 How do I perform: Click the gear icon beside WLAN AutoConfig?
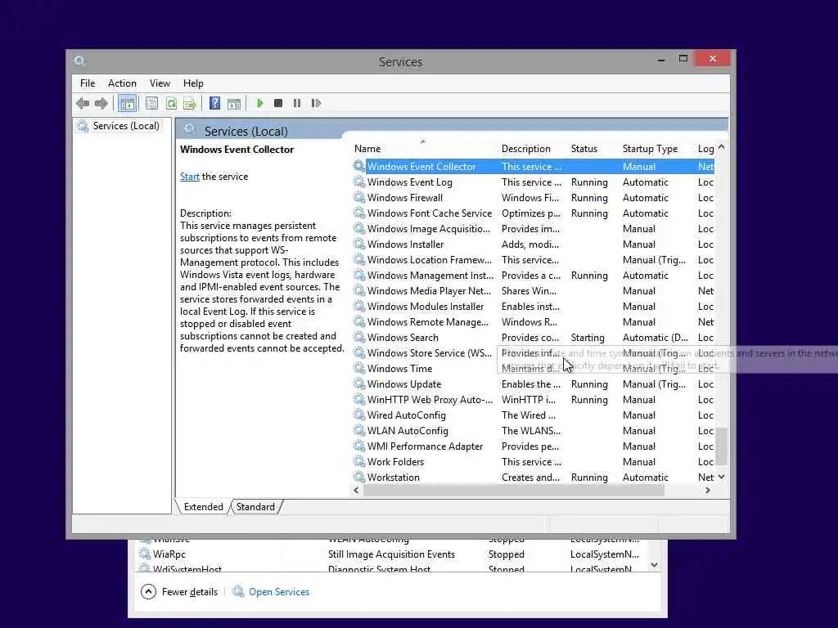pos(359,430)
